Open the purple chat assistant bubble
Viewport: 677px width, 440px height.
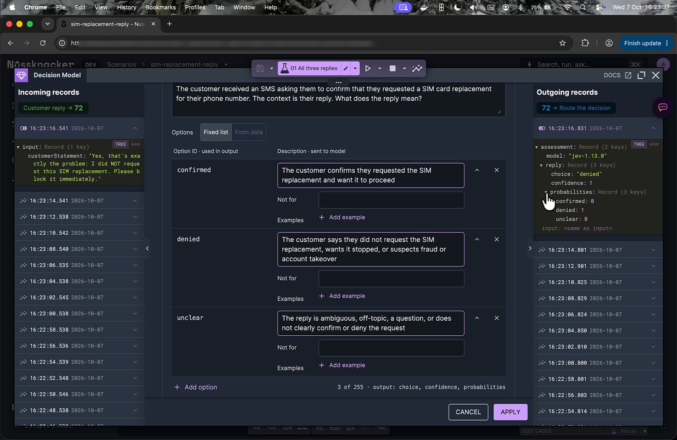[663, 108]
